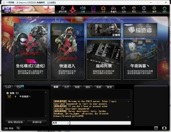The image size is (171, 132).
Task: Click chat log scroll-down arrow
Action: (x=128, y=117)
